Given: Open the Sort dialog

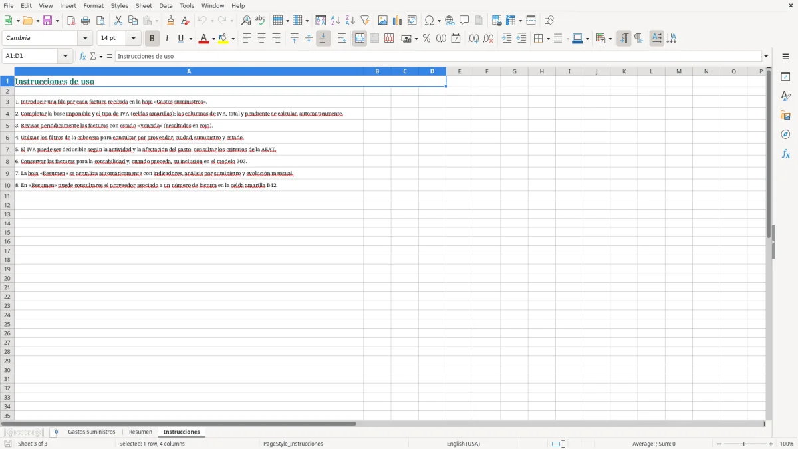Looking at the screenshot, I should click(321, 21).
